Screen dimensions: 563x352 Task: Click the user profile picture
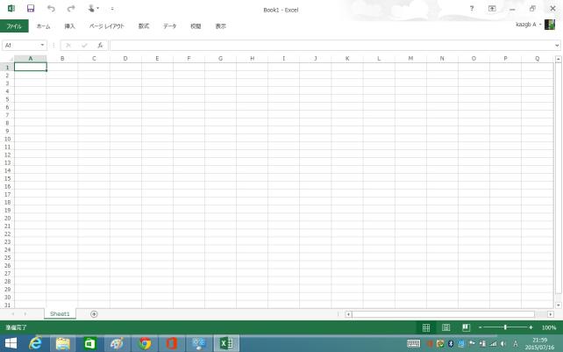(550, 25)
